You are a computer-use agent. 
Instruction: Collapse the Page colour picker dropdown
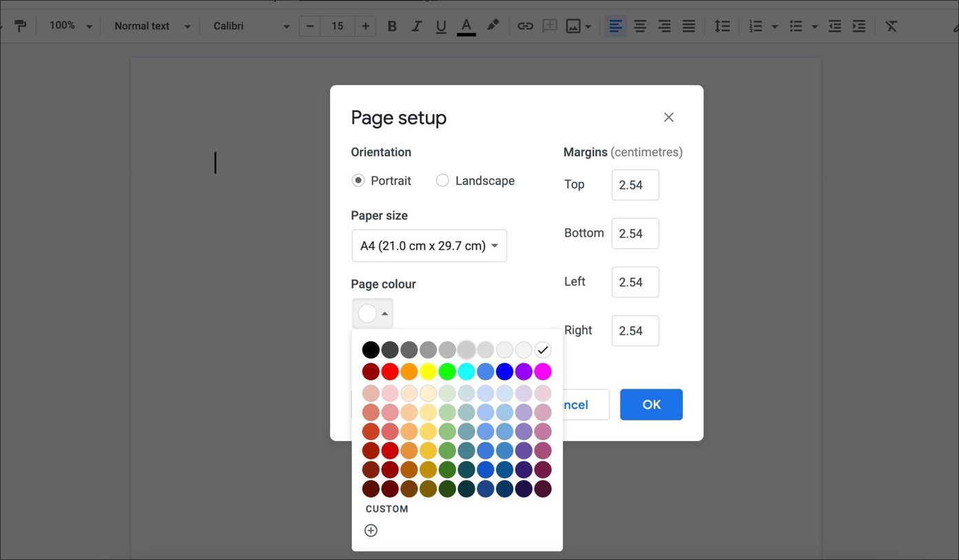point(373,314)
